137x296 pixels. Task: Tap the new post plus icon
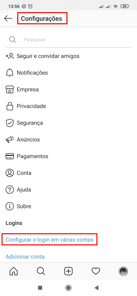click(68, 271)
